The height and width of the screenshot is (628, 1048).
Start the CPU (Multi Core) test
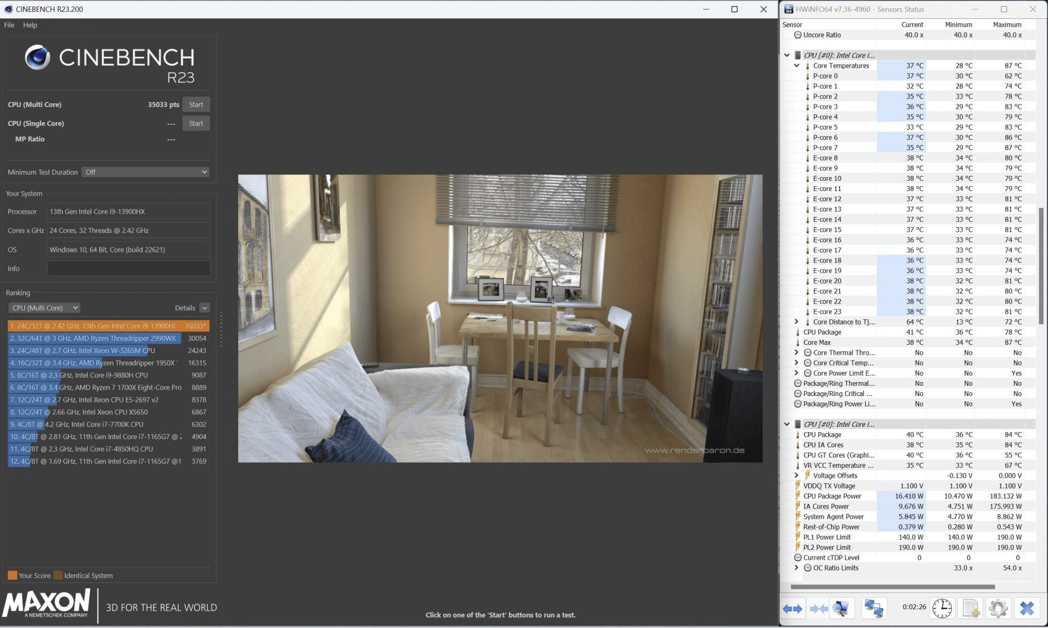point(196,104)
